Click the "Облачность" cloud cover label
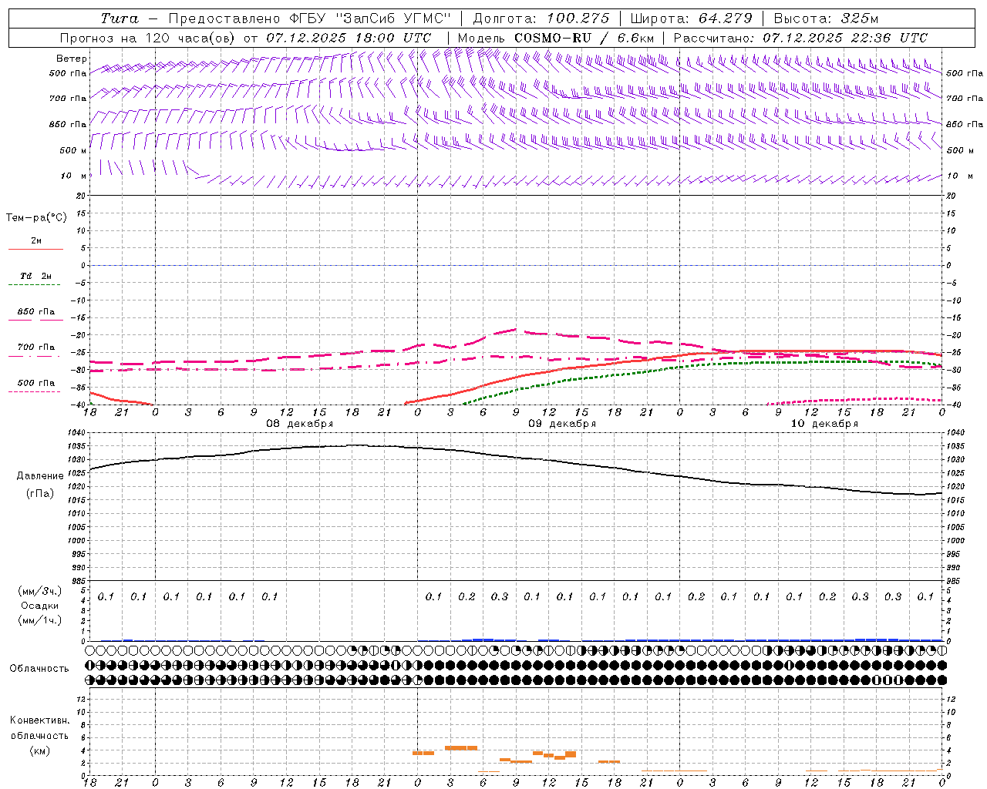 (x=39, y=669)
